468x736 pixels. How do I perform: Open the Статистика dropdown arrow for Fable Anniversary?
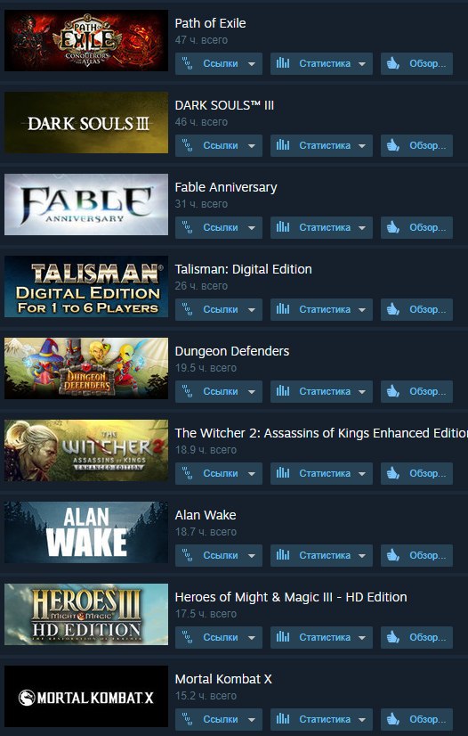tap(362, 227)
